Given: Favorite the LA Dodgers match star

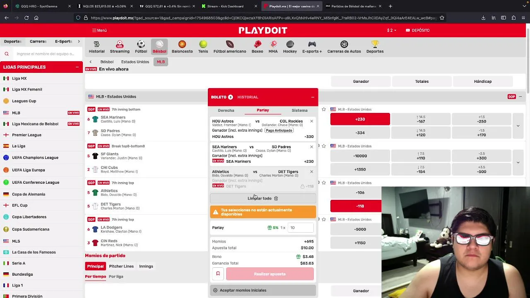Looking at the screenshot, I should [324, 219].
